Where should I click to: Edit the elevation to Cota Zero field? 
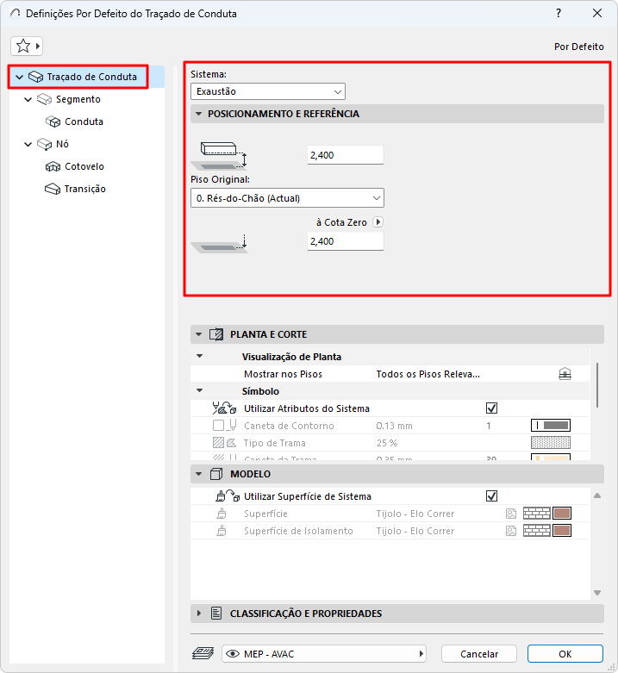(345, 241)
